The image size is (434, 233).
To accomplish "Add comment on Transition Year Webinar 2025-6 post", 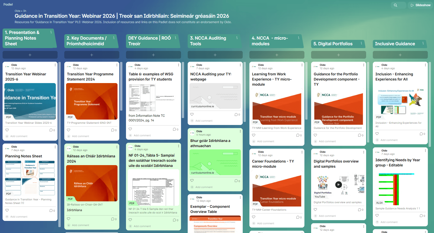I will pos(19,136).
